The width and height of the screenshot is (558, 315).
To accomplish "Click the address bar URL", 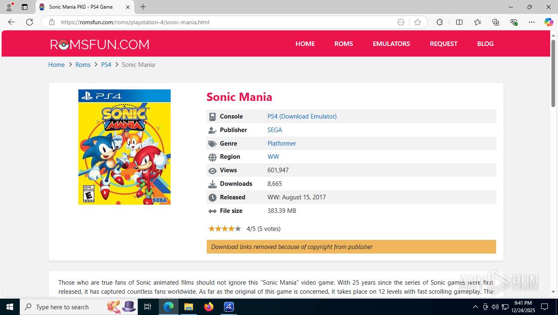I will coord(135,22).
